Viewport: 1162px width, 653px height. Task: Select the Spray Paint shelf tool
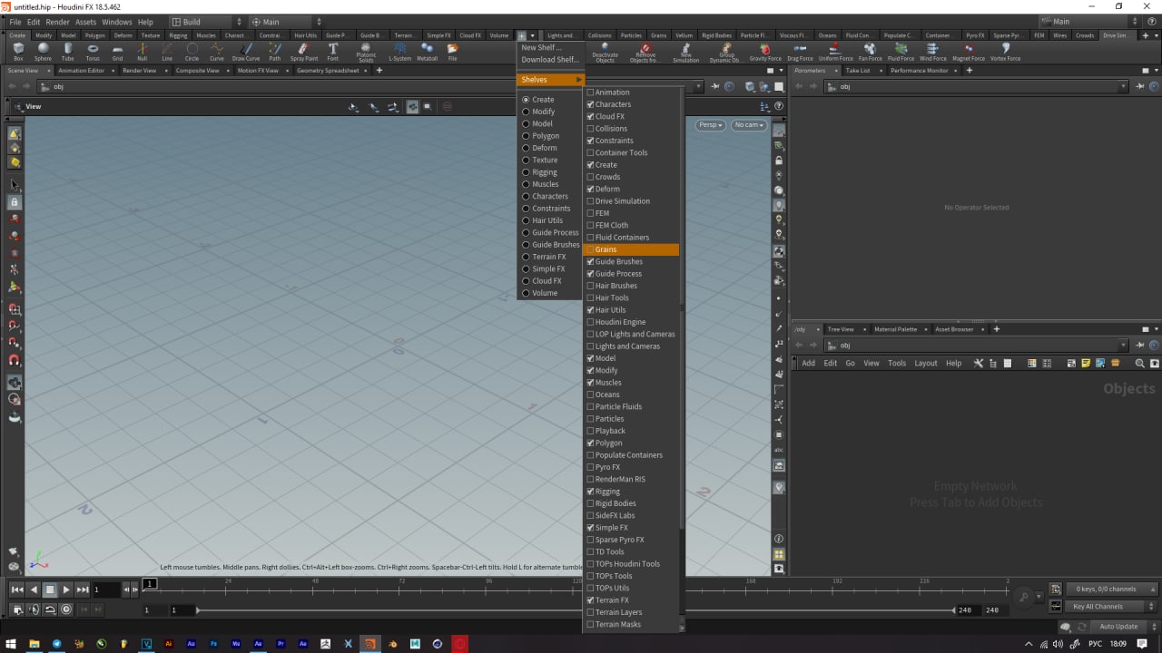(x=304, y=52)
